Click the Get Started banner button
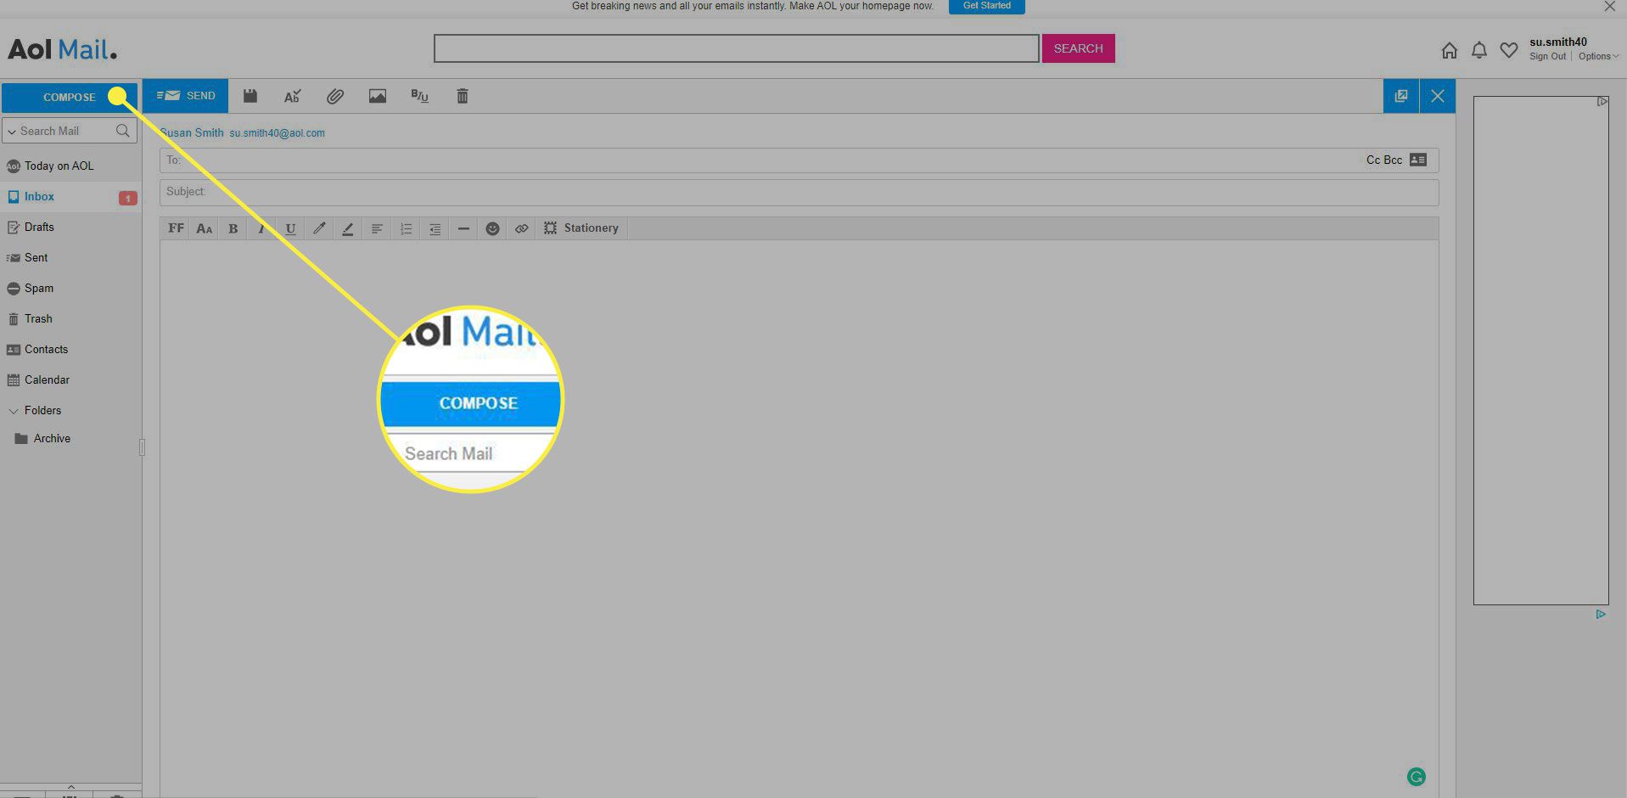 coord(987,6)
